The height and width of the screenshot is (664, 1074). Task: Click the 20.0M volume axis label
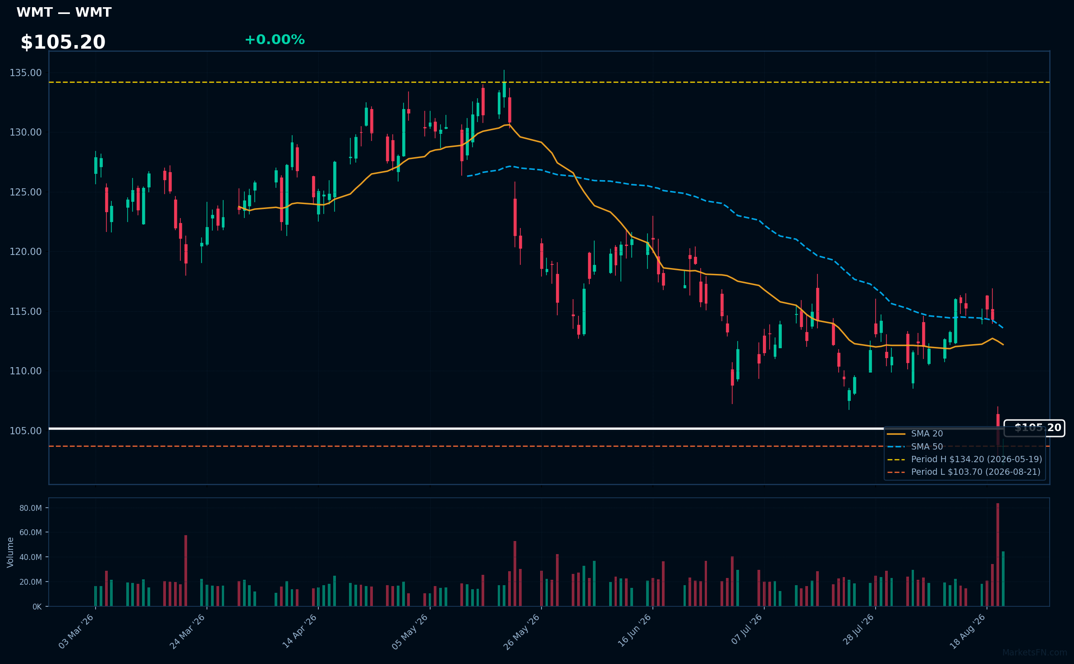pos(31,582)
